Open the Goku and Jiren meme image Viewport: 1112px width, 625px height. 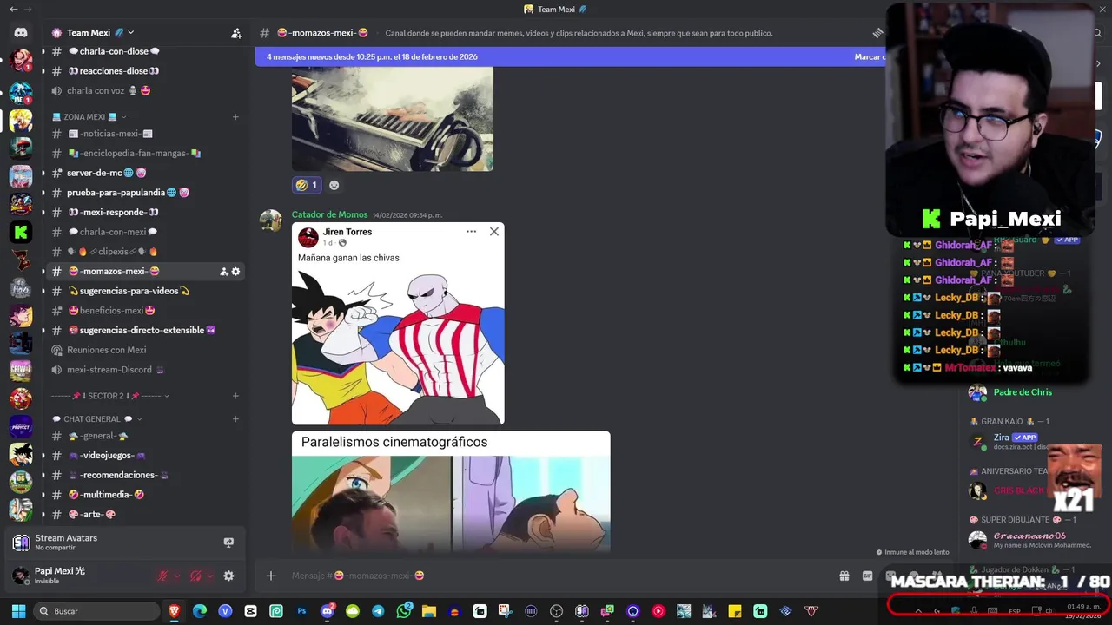[398, 324]
